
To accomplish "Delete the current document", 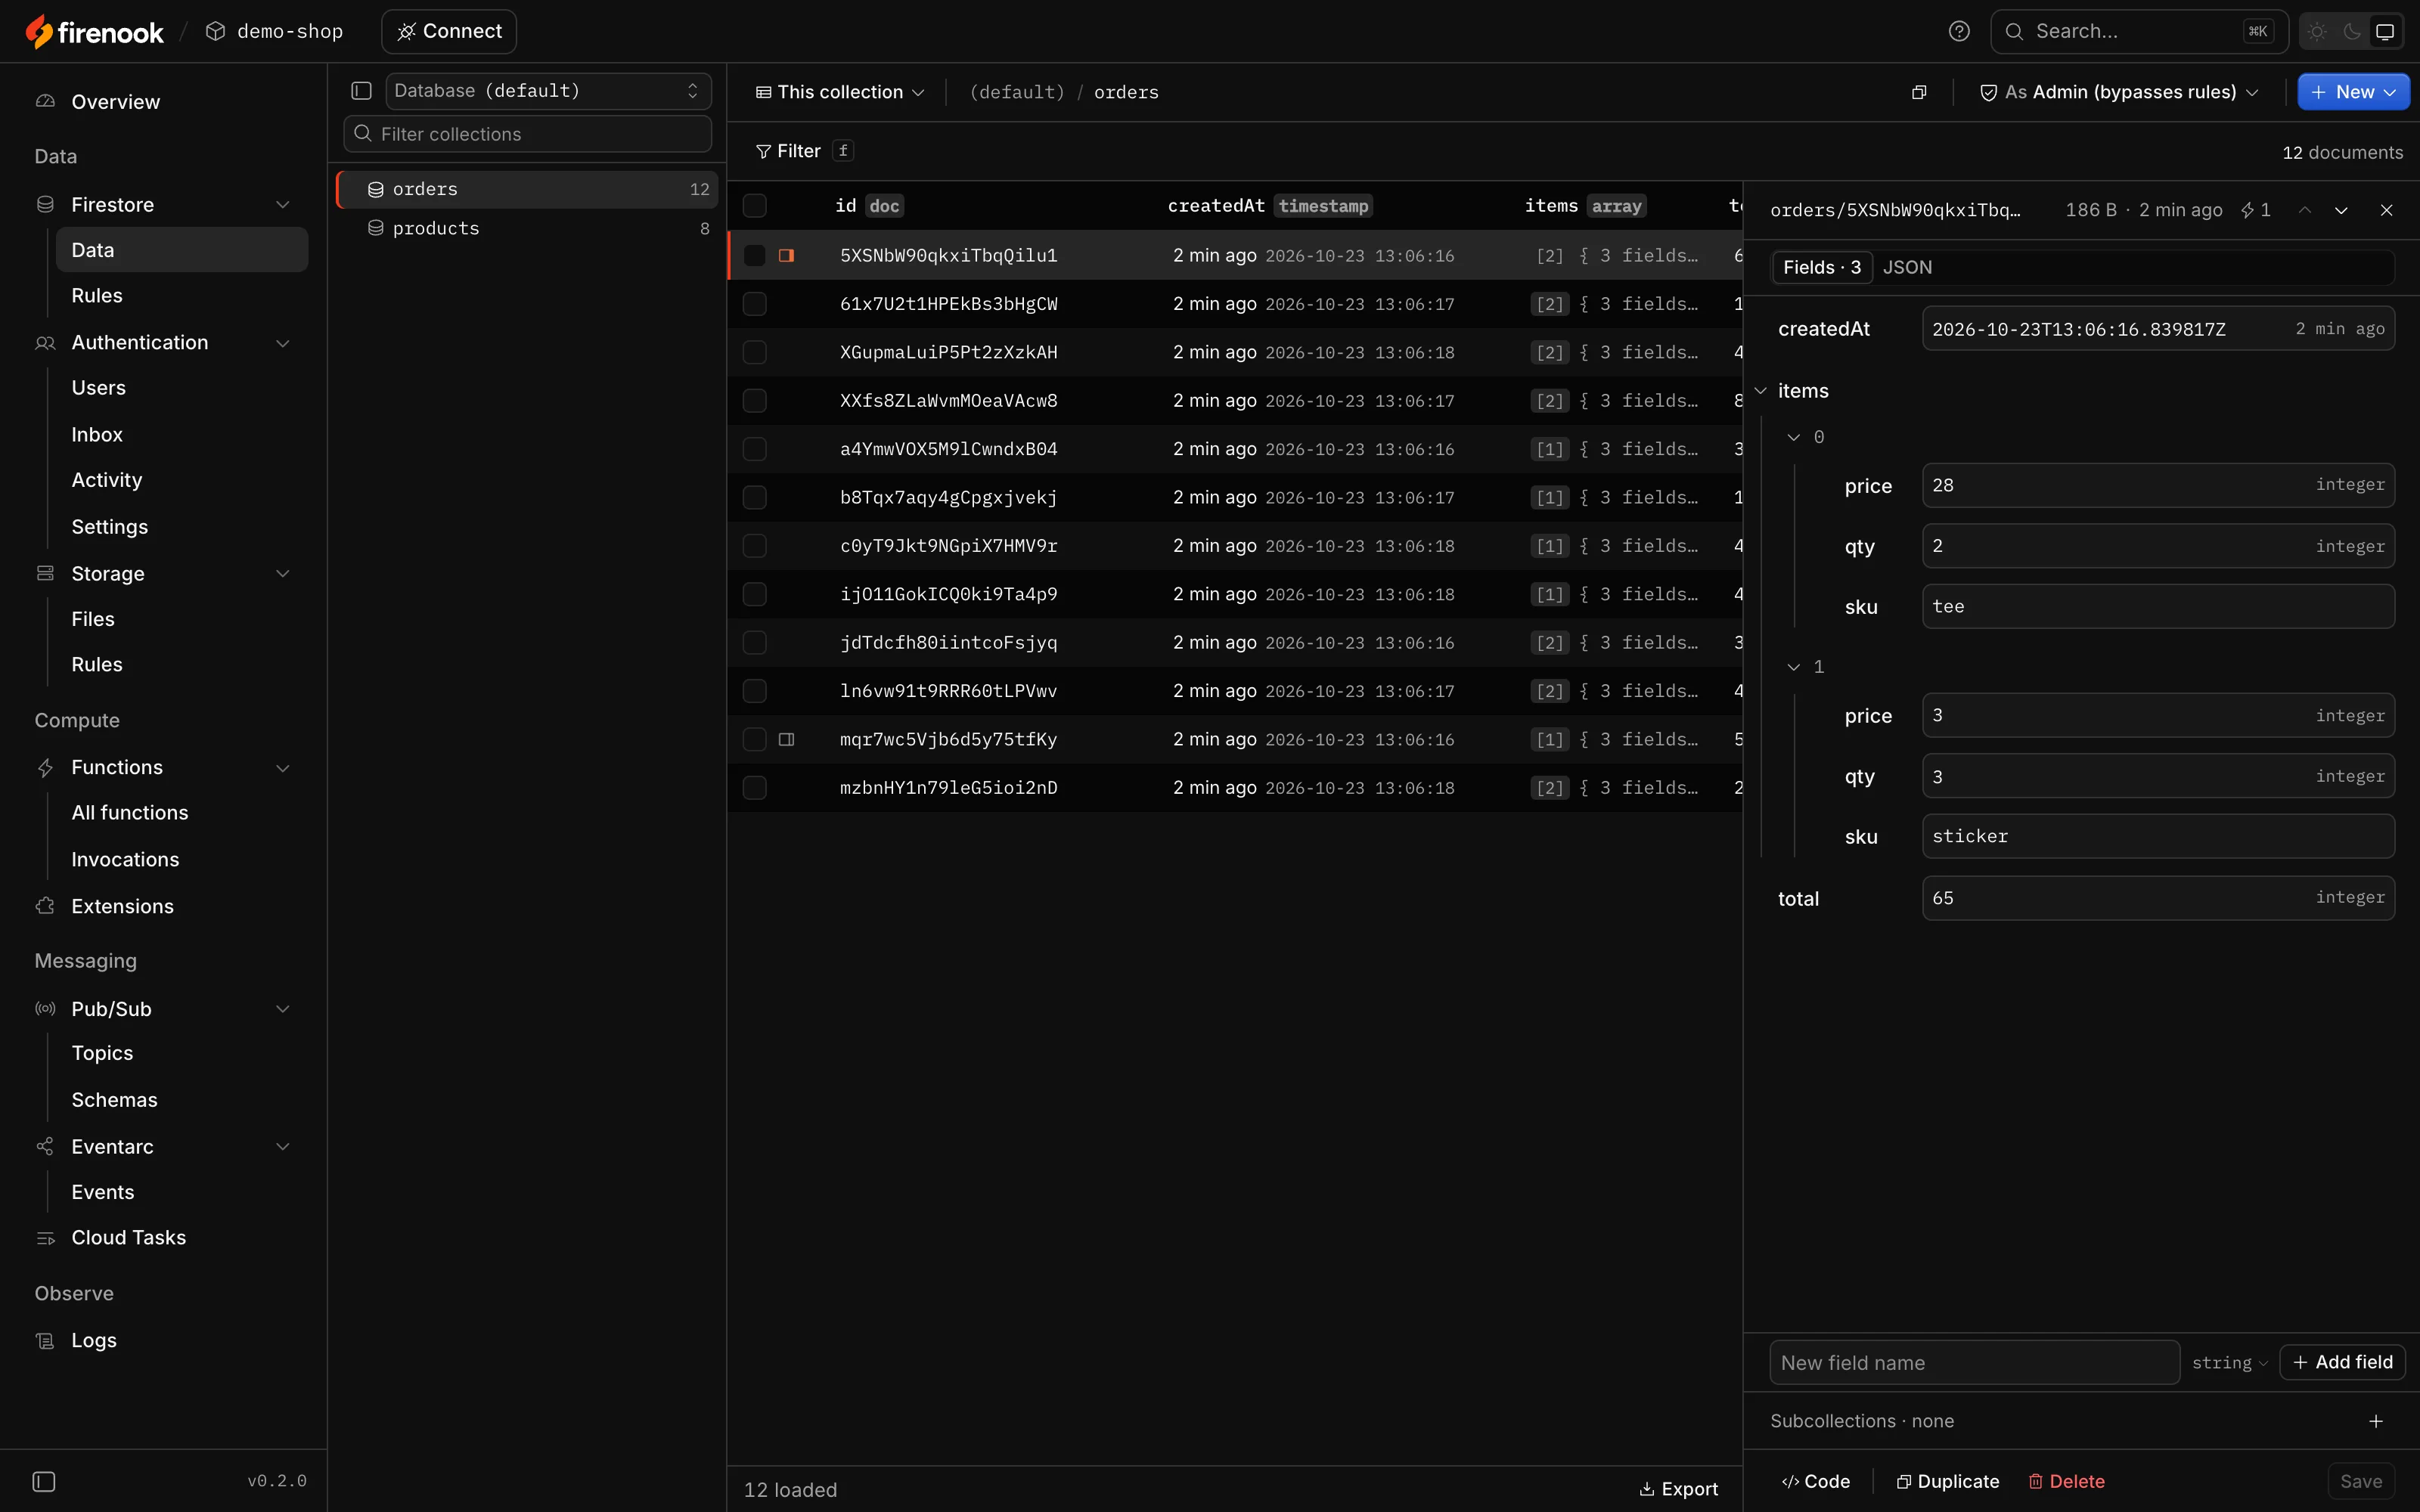I will tap(2066, 1481).
